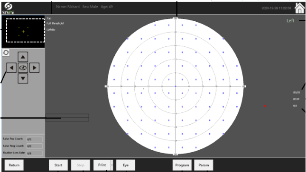306x172 pixels.
Task: Open the Print dropdown arrow
Action: (x=112, y=165)
